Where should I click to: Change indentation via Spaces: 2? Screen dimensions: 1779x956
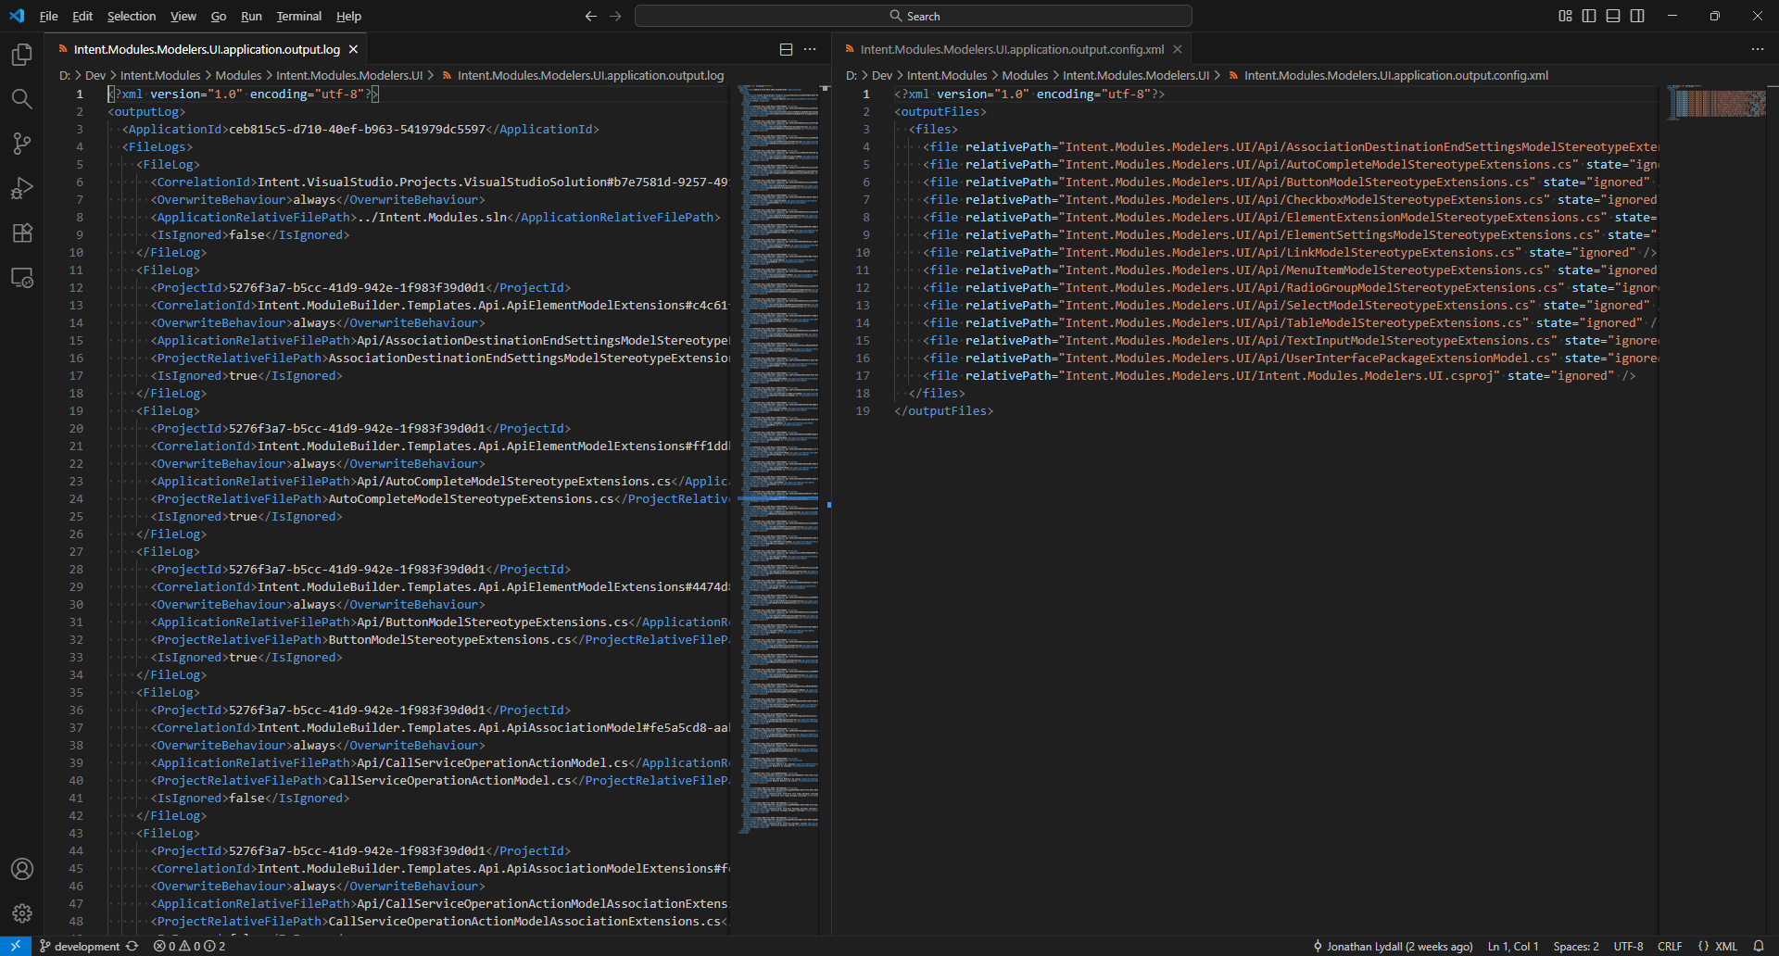1576,946
